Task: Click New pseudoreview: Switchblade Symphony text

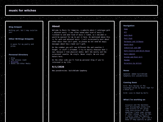Action: pyautogui.click(x=69, y=71)
